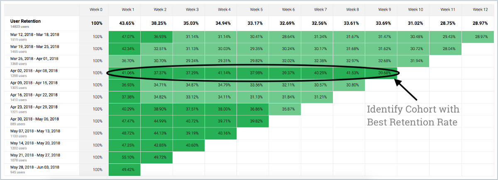
Task: Open the Apr 02, 2018 - Apr 08, 2018 cohort
Action: pyautogui.click(x=34, y=71)
